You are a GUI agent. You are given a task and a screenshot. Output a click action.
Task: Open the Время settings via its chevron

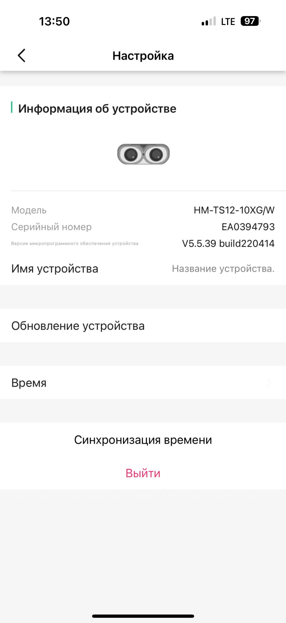(x=268, y=383)
